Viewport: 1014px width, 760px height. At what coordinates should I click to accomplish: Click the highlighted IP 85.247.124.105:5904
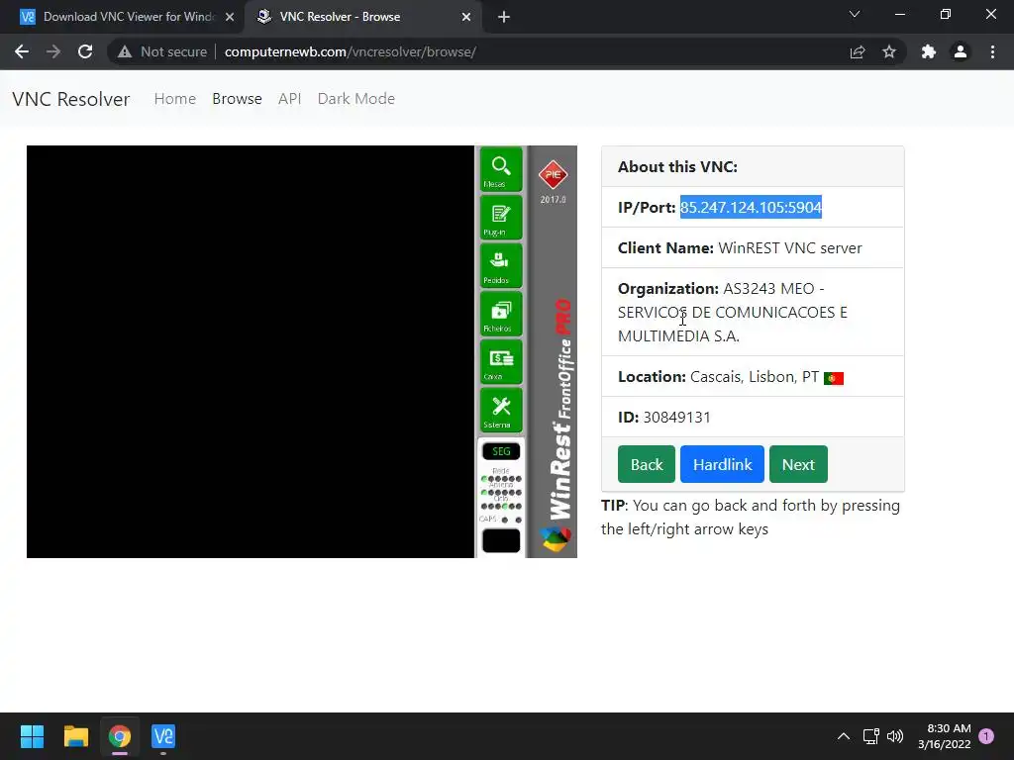pos(751,207)
